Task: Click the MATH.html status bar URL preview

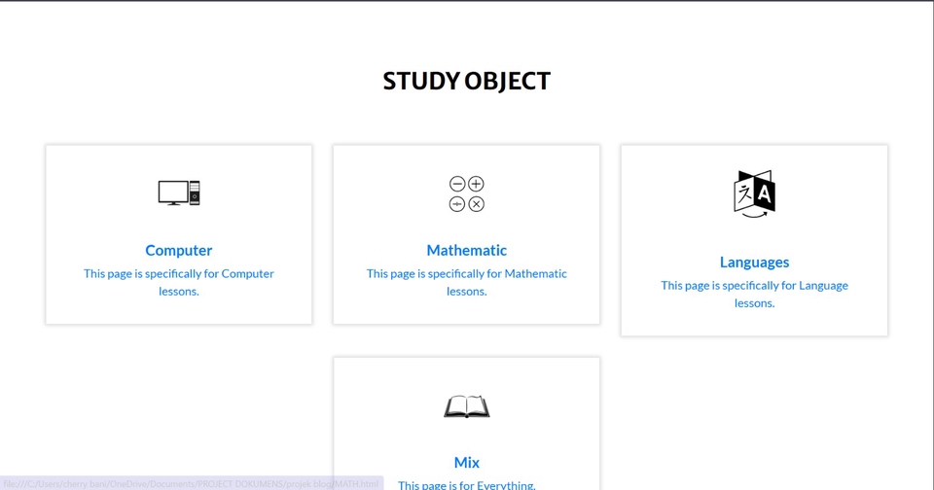Action: pos(191,483)
